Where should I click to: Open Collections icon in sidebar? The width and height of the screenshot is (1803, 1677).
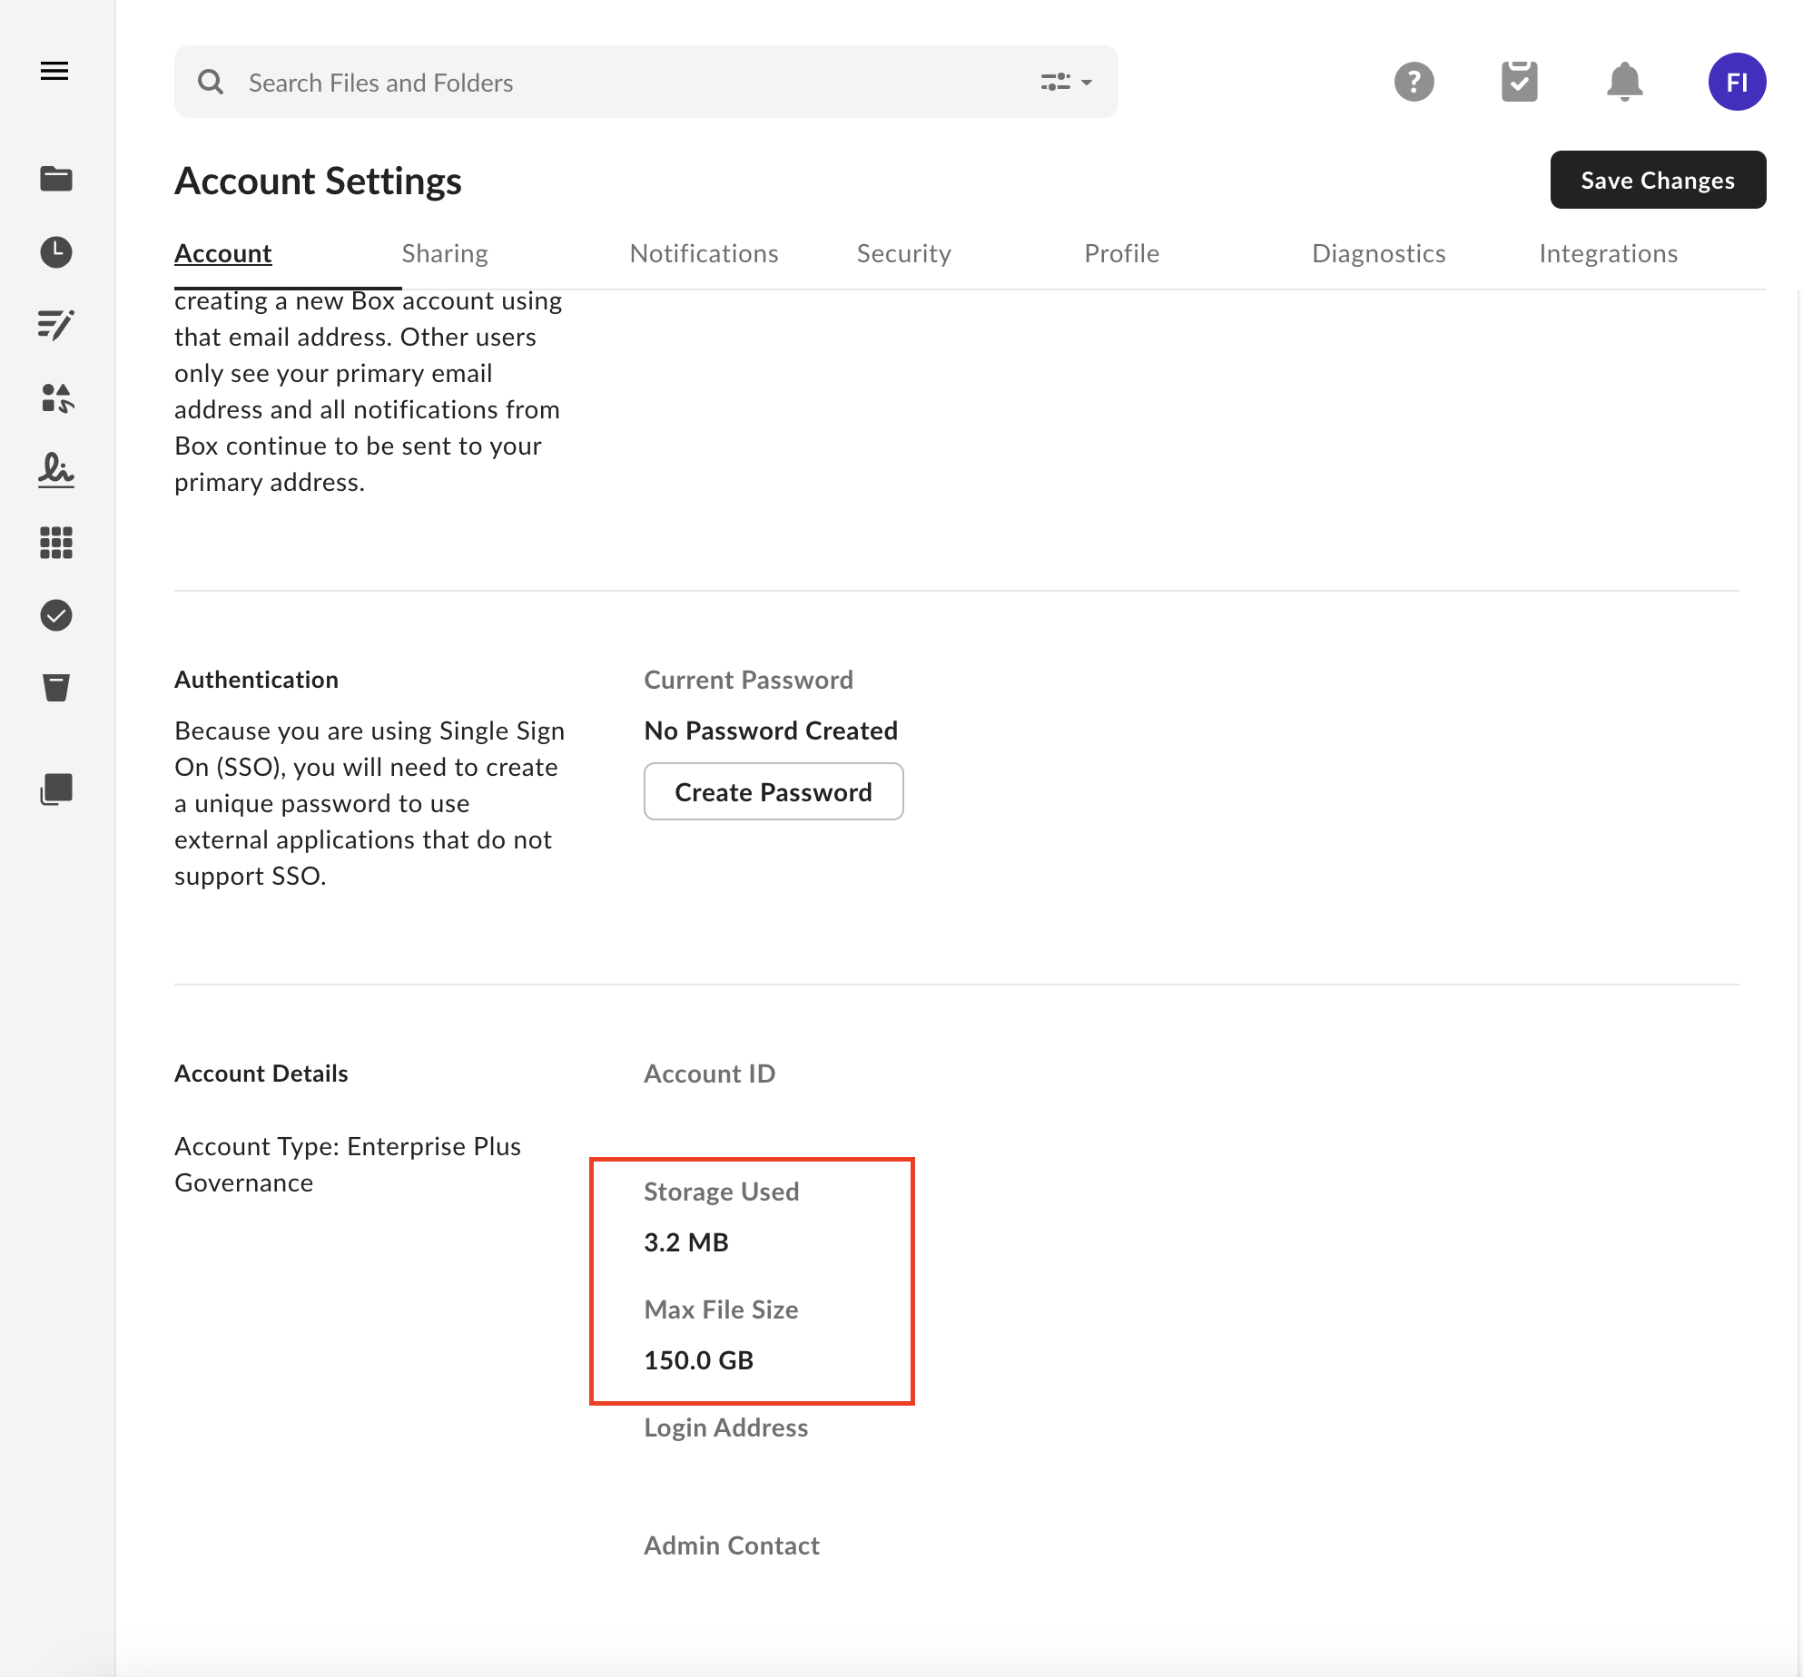(56, 789)
